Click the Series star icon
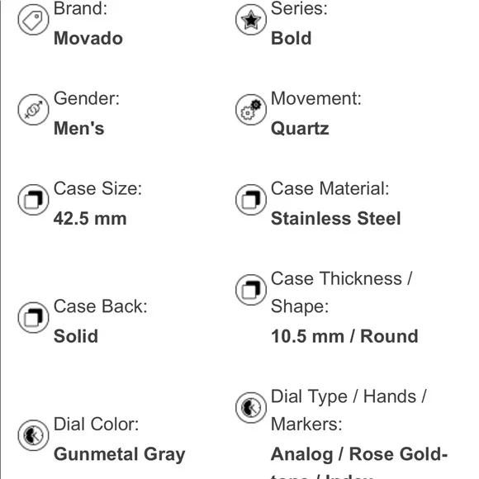Screen dimensions: 479x479 pos(251,20)
